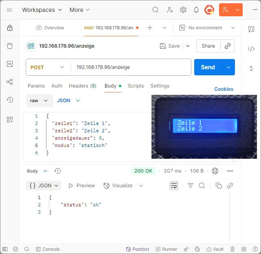Open the hamburger menu icon

(10, 10)
